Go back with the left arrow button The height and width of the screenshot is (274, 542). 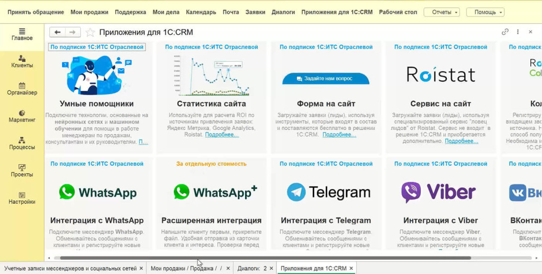[57, 32]
